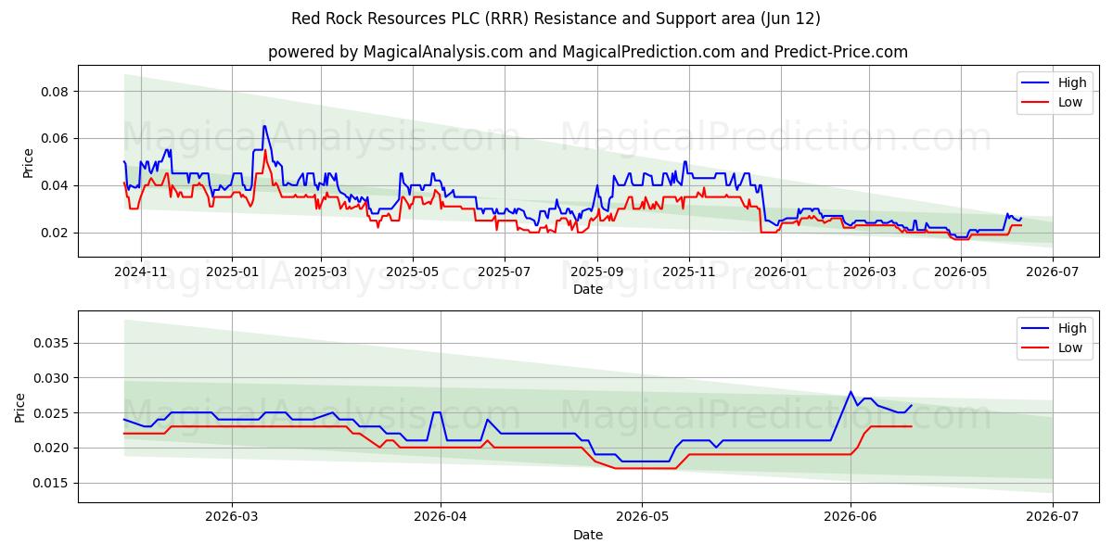The image size is (1113, 556).
Task: Click the '2025-09' date tick label
Action: (596, 272)
